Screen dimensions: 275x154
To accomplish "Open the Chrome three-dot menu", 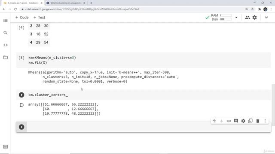I will tap(271, 9).
